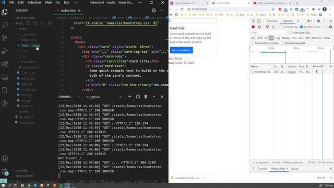Viewport: 334px width, 188px height.
Task: Open the Extensions view
Action: pyautogui.click(x=5, y=64)
